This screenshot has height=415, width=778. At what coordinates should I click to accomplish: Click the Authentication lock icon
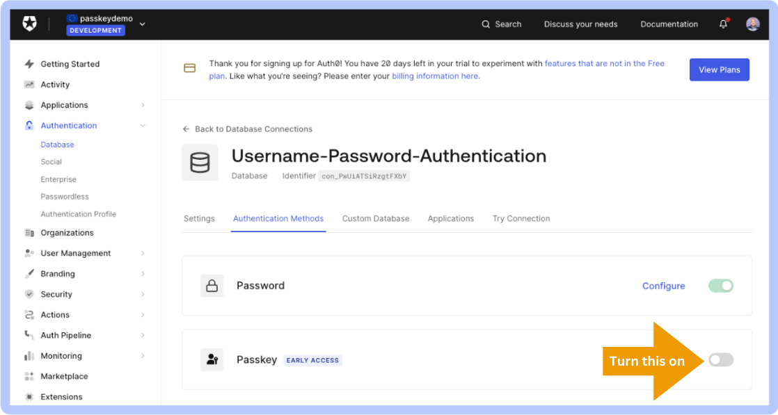(29, 125)
